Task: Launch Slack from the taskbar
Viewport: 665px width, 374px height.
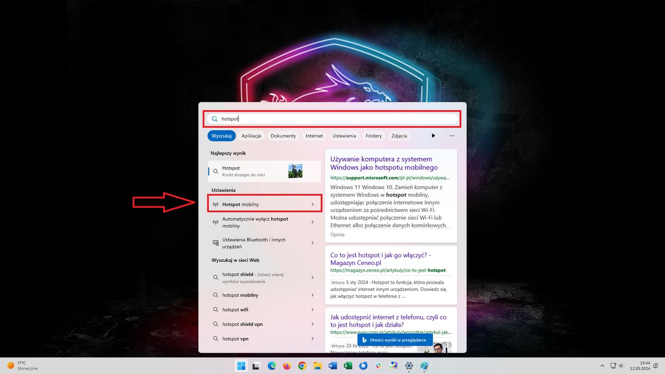Action: pyautogui.click(x=379, y=366)
